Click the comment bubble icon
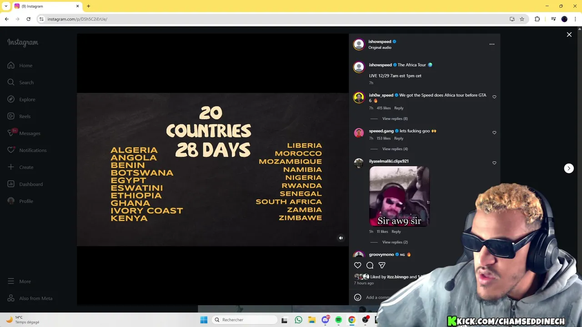 370,265
